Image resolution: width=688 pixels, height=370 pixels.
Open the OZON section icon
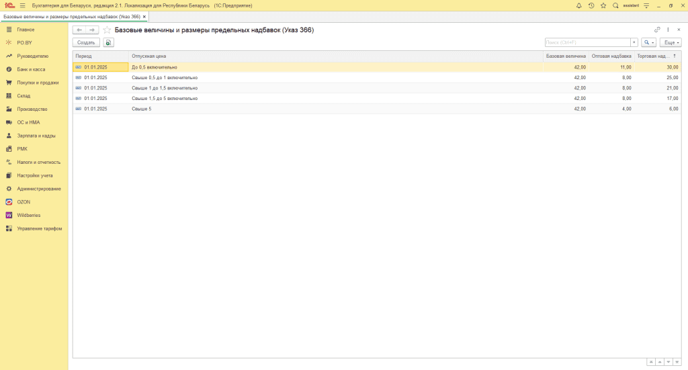(x=9, y=201)
